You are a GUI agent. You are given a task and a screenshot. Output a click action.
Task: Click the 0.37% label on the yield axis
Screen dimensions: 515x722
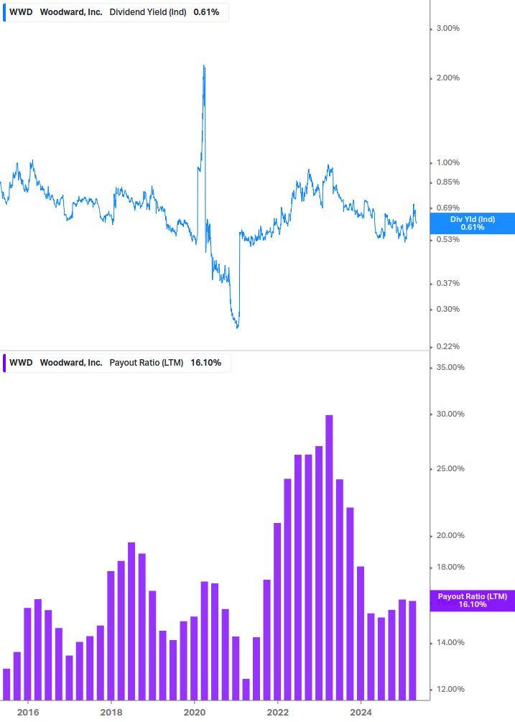447,283
